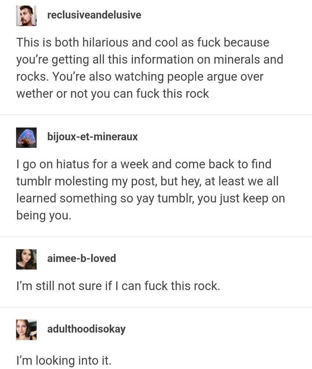This screenshot has width=312, height=369.
Task: Click the reclusiveandelusive username link
Action: (x=94, y=15)
